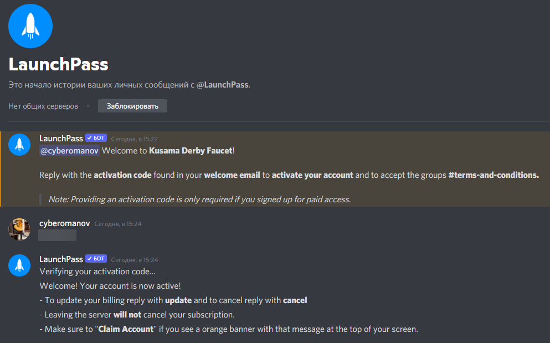Click the Заблокировать button
The width and height of the screenshot is (550, 343).
coord(132,106)
